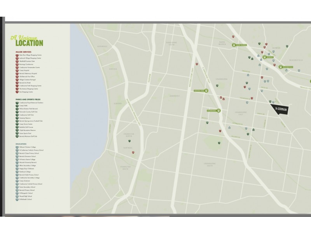The width and height of the screenshot is (311, 233).
Task: Click the Casey Hospital legend icon
Action: 17,71
